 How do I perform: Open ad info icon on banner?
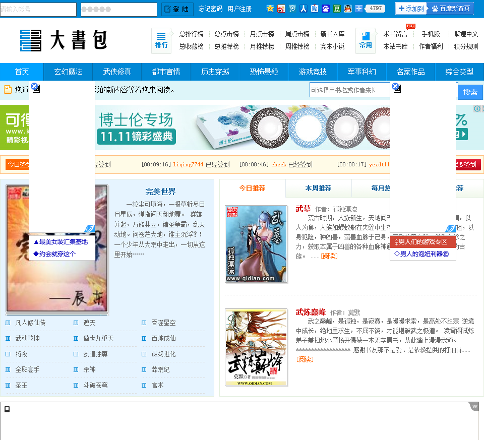pyautogui.click(x=477, y=108)
